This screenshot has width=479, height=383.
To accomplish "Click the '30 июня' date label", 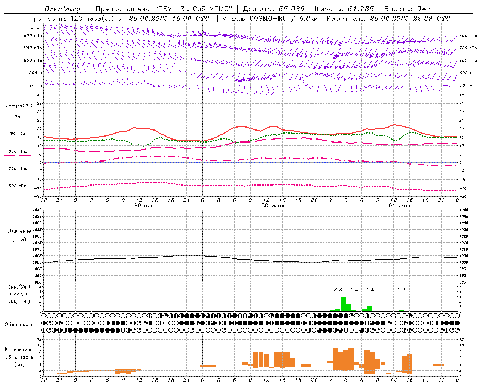I will tap(272, 206).
